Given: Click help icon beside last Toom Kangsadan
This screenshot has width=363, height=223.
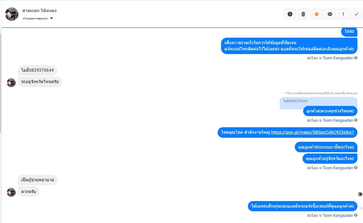Looking at the screenshot, I should (356, 216).
